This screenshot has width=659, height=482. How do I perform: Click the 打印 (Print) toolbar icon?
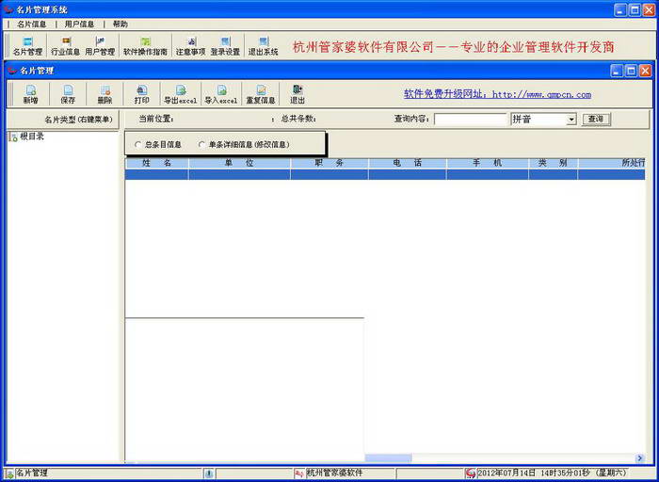pyautogui.click(x=141, y=94)
